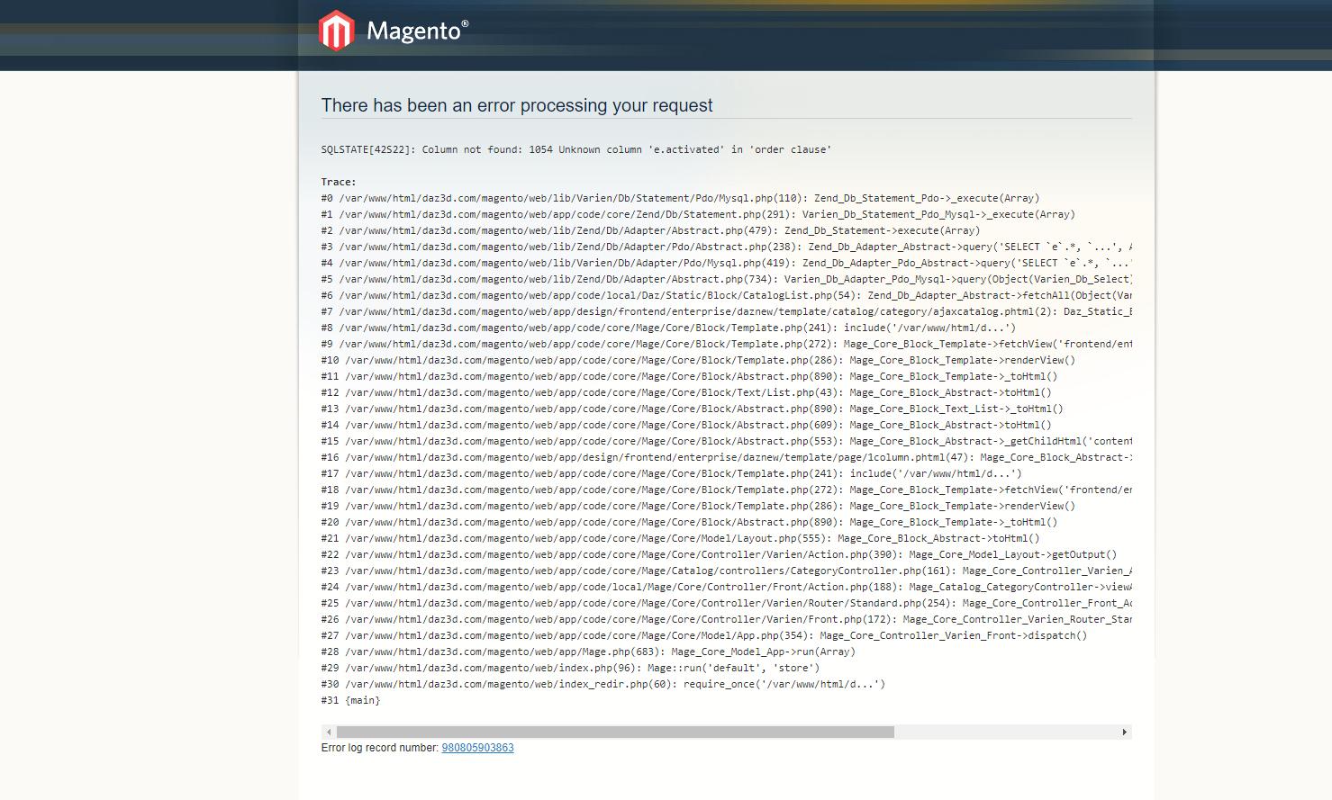Click trace line #12 Text/List.php(43)

pos(686,392)
